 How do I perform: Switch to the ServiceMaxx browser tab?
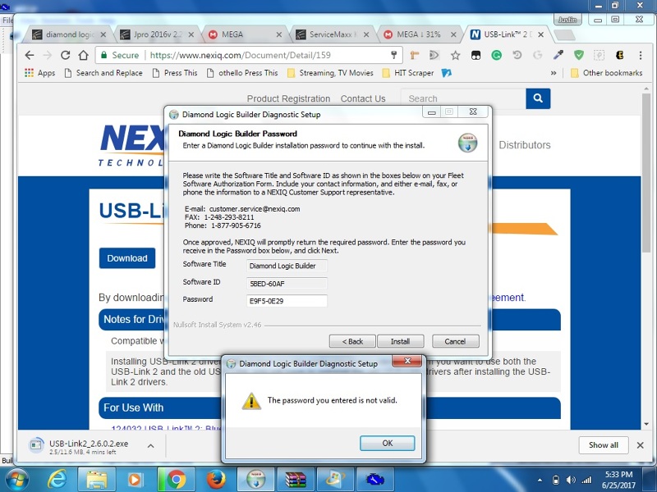point(332,34)
